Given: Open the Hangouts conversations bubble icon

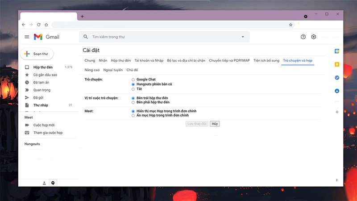Looking at the screenshot, I should coord(53,183).
